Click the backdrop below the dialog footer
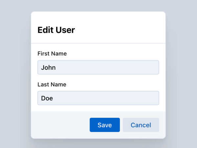This screenshot has height=148, width=197. pyautogui.click(x=98, y=144)
